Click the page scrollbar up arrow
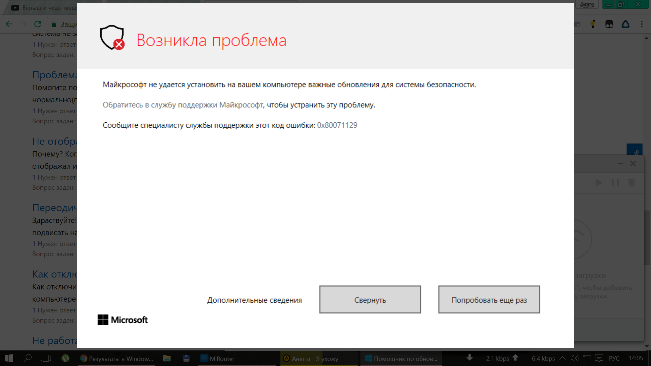Viewport: 651px width, 366px height. [x=647, y=38]
